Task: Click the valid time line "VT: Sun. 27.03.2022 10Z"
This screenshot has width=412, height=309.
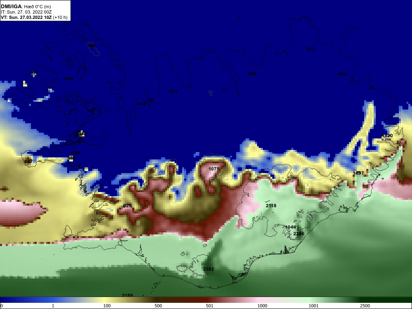Action: 26,17
